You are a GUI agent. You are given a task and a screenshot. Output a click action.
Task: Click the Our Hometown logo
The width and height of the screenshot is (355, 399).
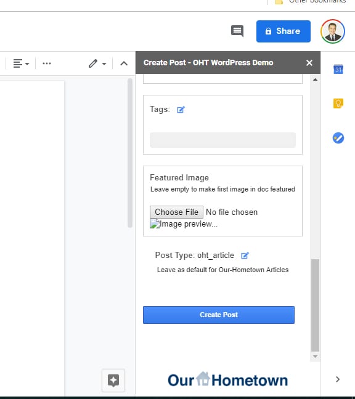pyautogui.click(x=228, y=380)
